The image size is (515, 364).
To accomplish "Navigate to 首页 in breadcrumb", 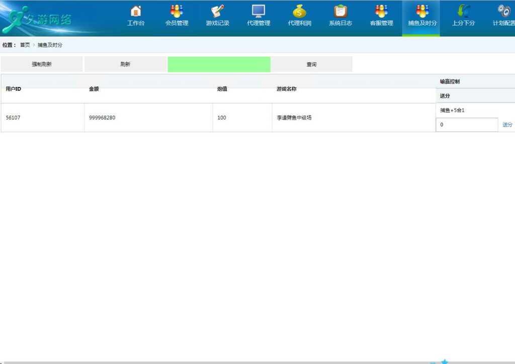I will (x=25, y=45).
